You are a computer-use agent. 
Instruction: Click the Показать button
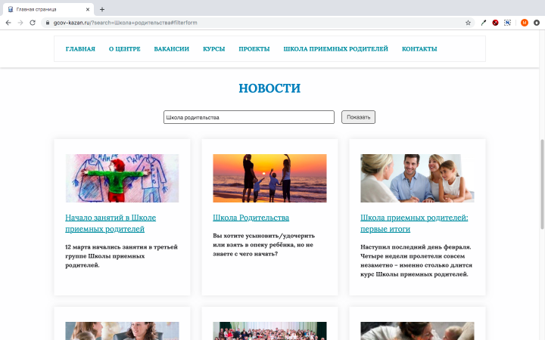358,117
